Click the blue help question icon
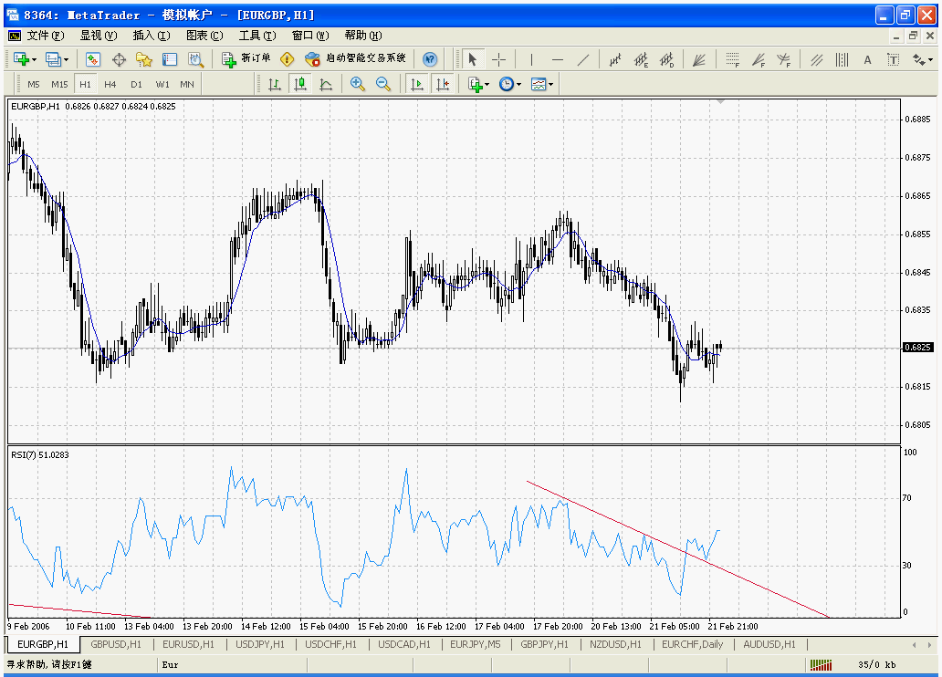The width and height of the screenshot is (942, 677). coord(430,59)
